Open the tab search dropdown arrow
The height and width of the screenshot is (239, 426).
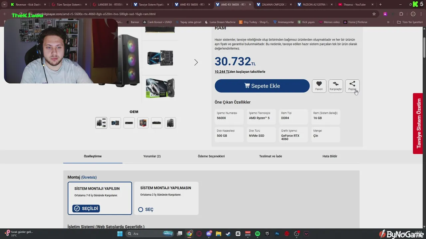pos(4,4)
